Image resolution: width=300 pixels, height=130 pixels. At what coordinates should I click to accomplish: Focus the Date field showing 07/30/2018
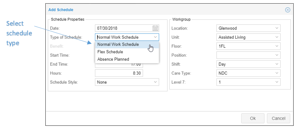point(124,28)
